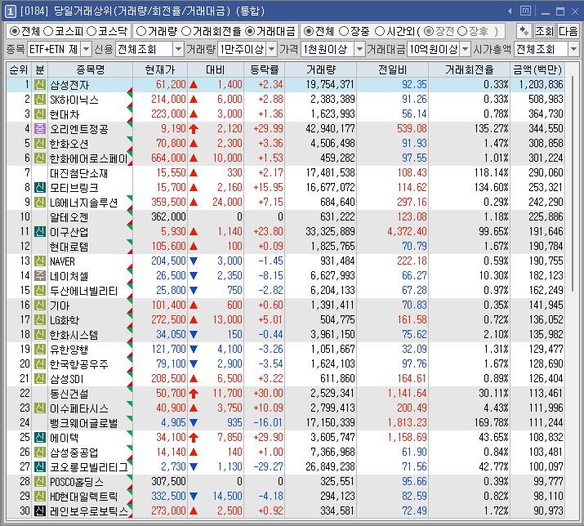
Task: Click the m-box icon in title bar
Action: tap(525, 11)
